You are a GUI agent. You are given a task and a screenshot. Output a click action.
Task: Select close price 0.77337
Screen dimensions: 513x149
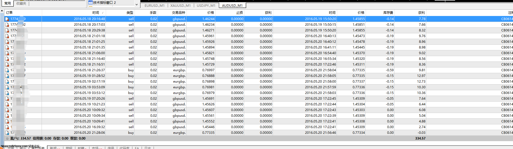(x=359, y=82)
